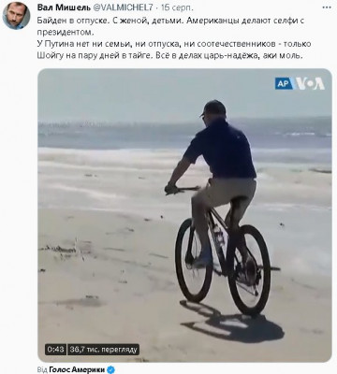337x374 pixels.
Task: Open the Голос Америки source link
Action: [77, 369]
